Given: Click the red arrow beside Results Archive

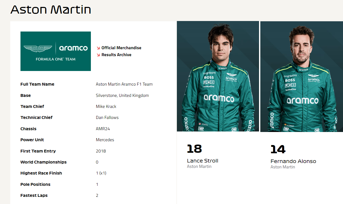Looking at the screenshot, I should (98, 55).
